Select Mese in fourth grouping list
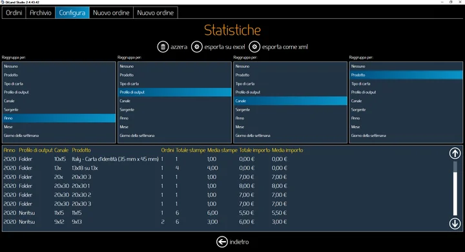Screen dimensions: 465x252 coord(406,127)
